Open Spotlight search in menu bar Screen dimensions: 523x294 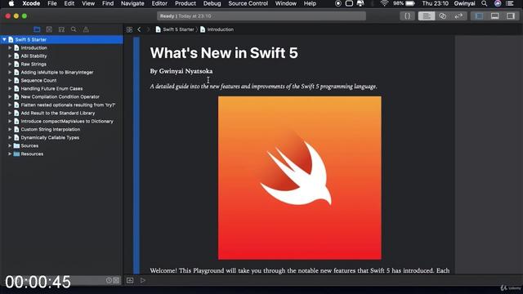tap(485, 3)
